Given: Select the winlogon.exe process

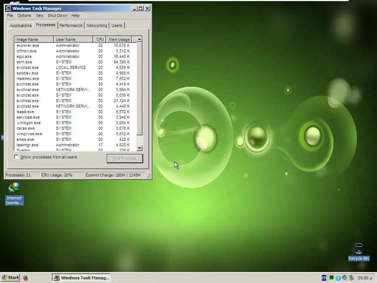Looking at the screenshot, I should [x=75, y=123].
